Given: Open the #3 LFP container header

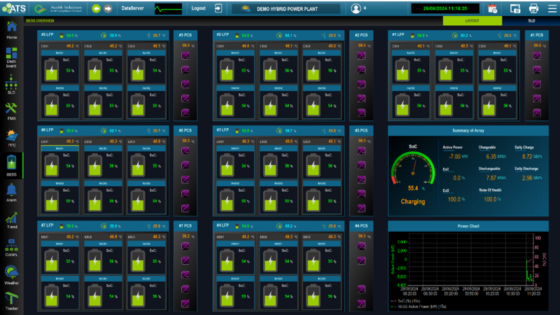Looking at the screenshot, I should (278, 131).
